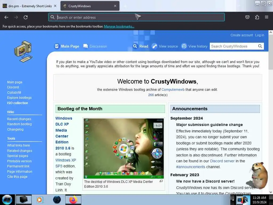Open Cite this page link
Screen dimensions: 273x205
click(x=17, y=177)
